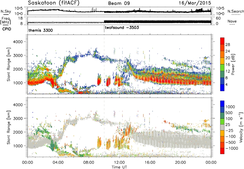The width and height of the screenshot is (244, 169).
Task: Click the -25 tick on Velocity colorbar
Action: [x=229, y=130]
